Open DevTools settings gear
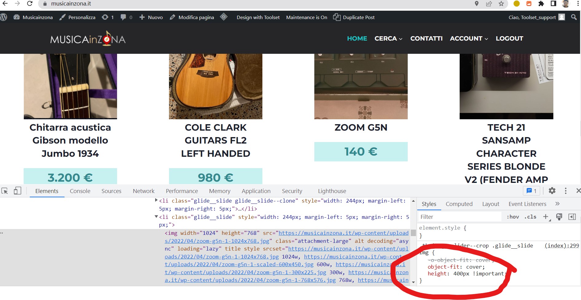The image size is (581, 300). [x=552, y=191]
